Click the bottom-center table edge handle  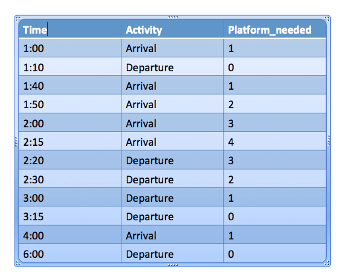172,264
